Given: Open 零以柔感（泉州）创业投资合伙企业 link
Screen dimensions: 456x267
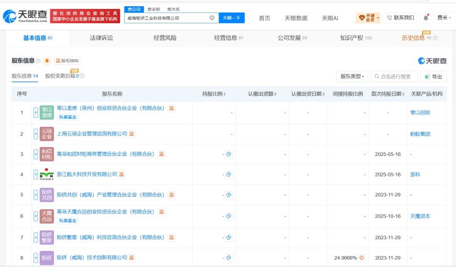Looking at the screenshot, I should point(111,108).
